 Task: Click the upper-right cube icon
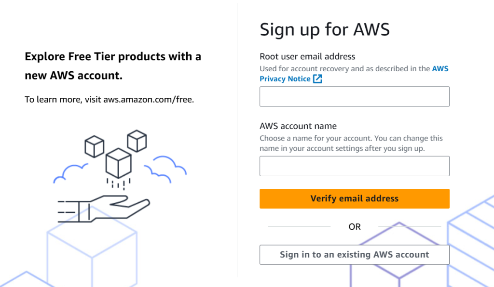click(x=137, y=140)
